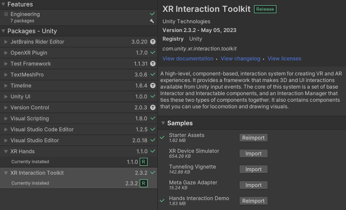The width and height of the screenshot is (346, 210).
Task: Collapse the Samples foldout
Action: click(163, 123)
